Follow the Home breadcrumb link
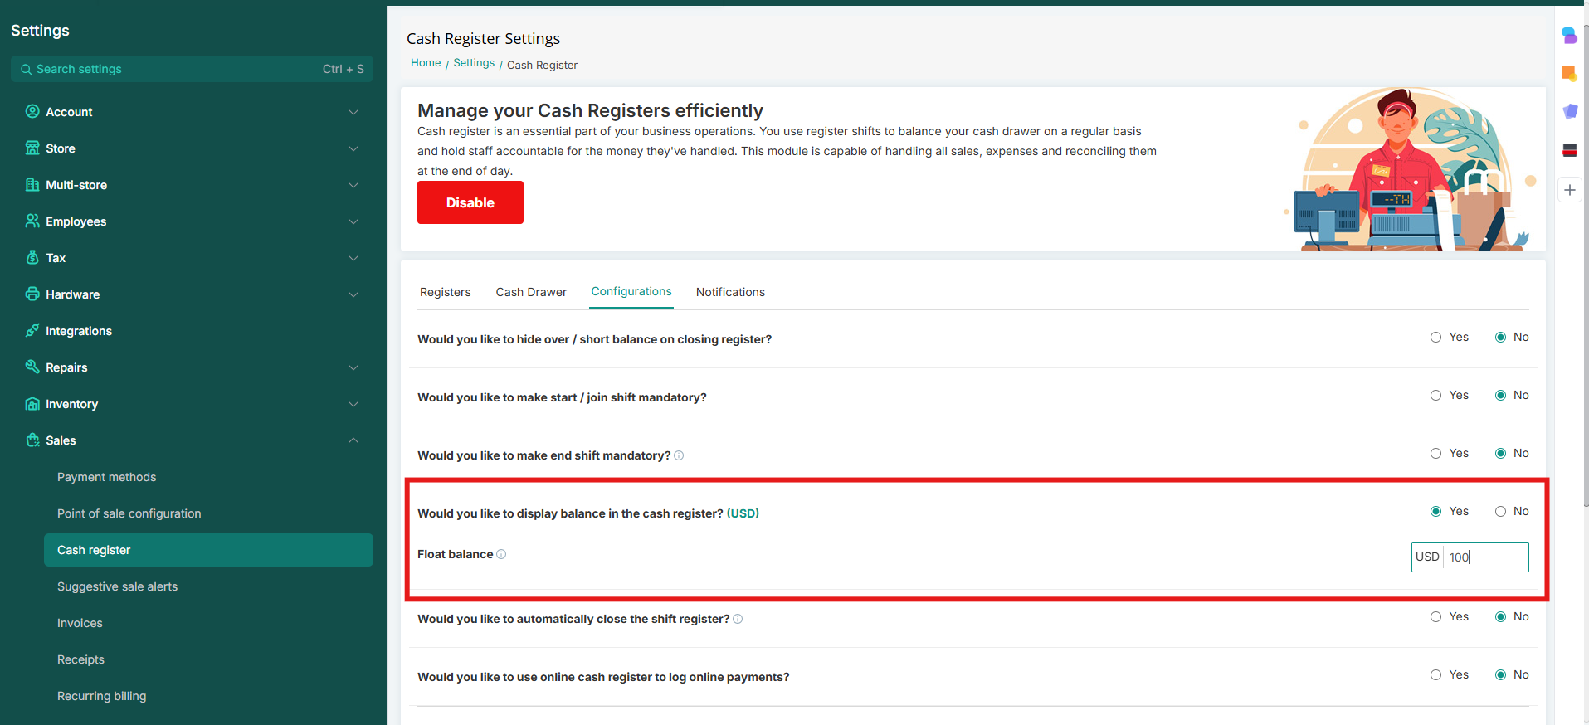The width and height of the screenshot is (1589, 725). [426, 63]
